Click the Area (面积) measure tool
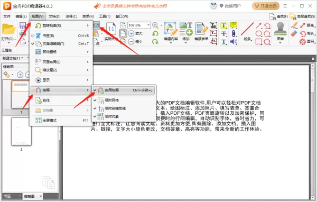317x202 pixels. (x=307, y=41)
